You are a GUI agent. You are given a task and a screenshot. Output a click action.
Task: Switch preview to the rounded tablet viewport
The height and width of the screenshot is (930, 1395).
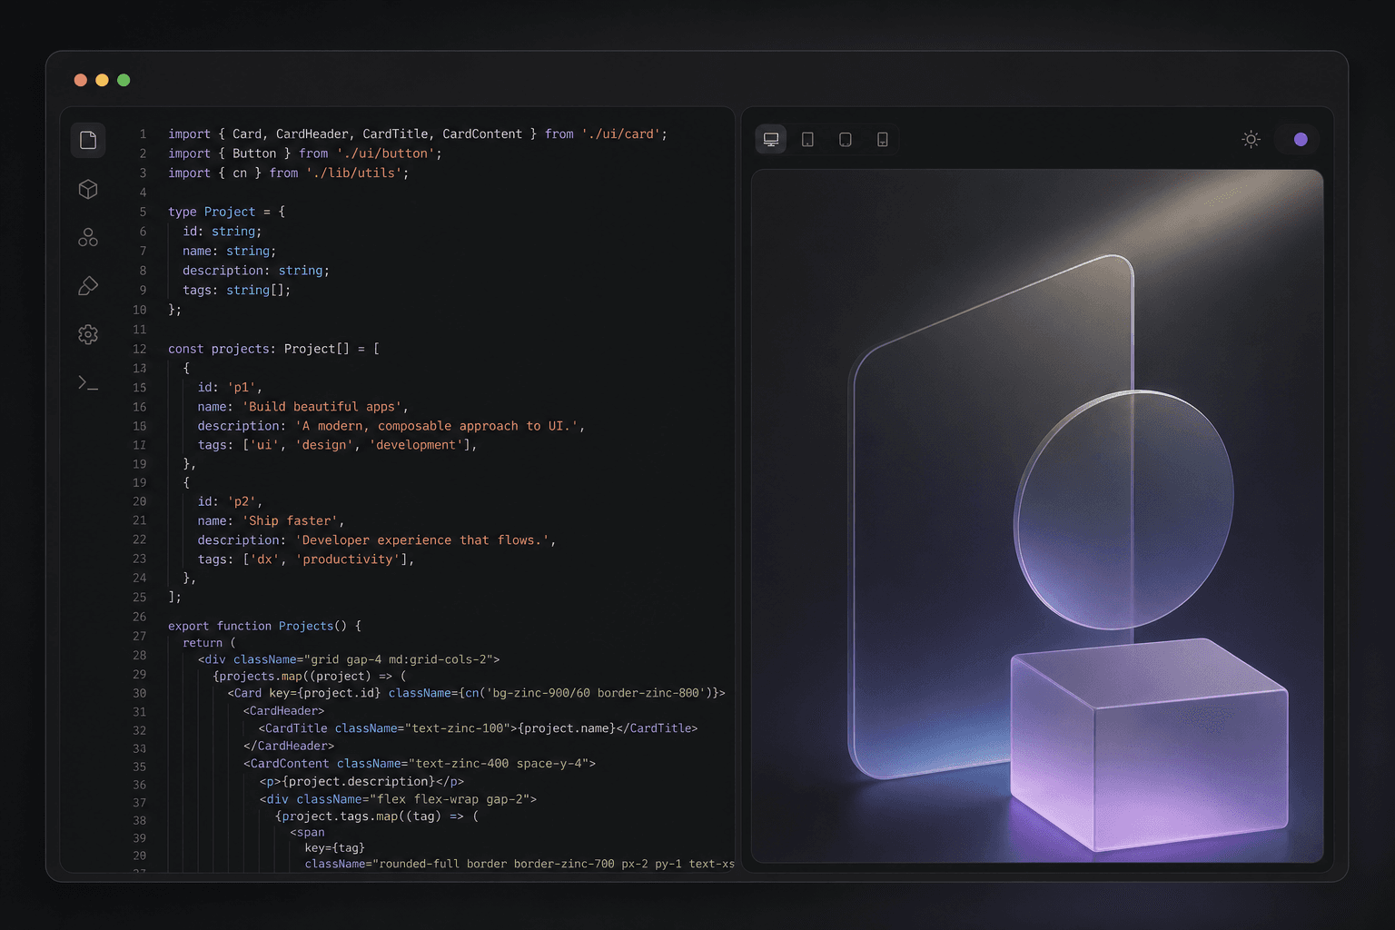tap(845, 139)
